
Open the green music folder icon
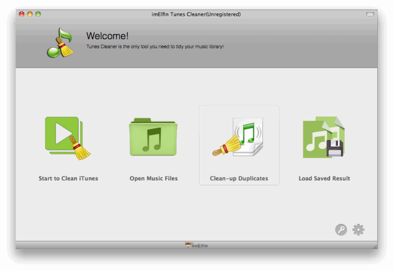tap(154, 137)
